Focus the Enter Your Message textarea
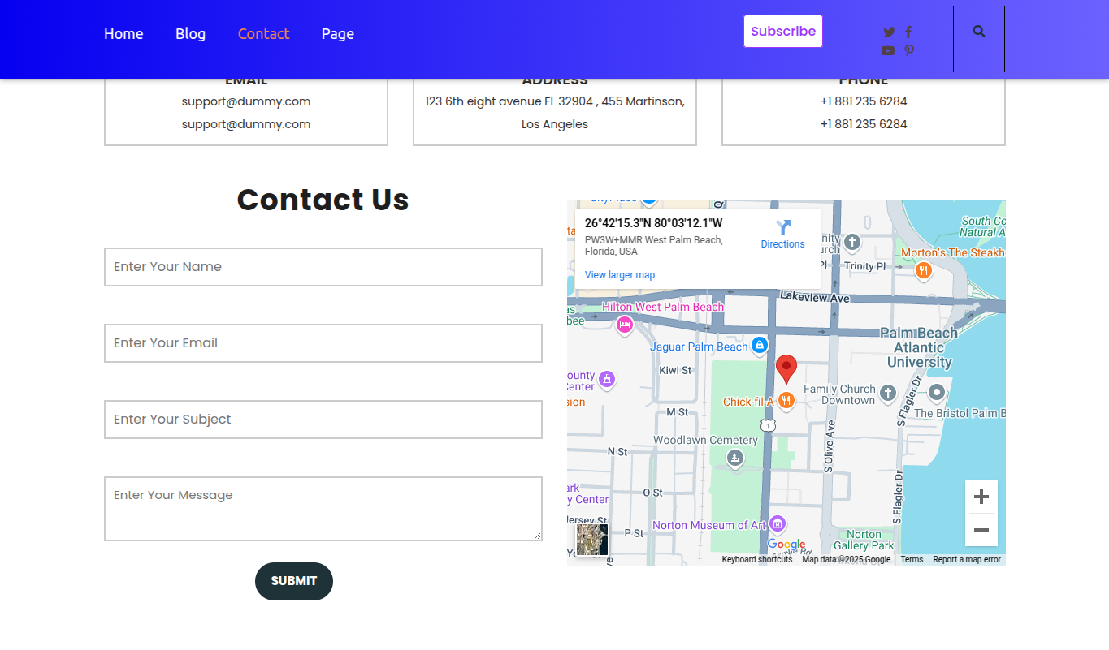 click(323, 509)
